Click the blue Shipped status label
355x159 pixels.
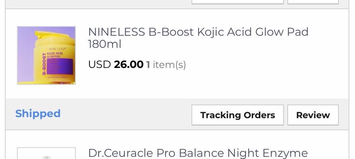click(38, 114)
